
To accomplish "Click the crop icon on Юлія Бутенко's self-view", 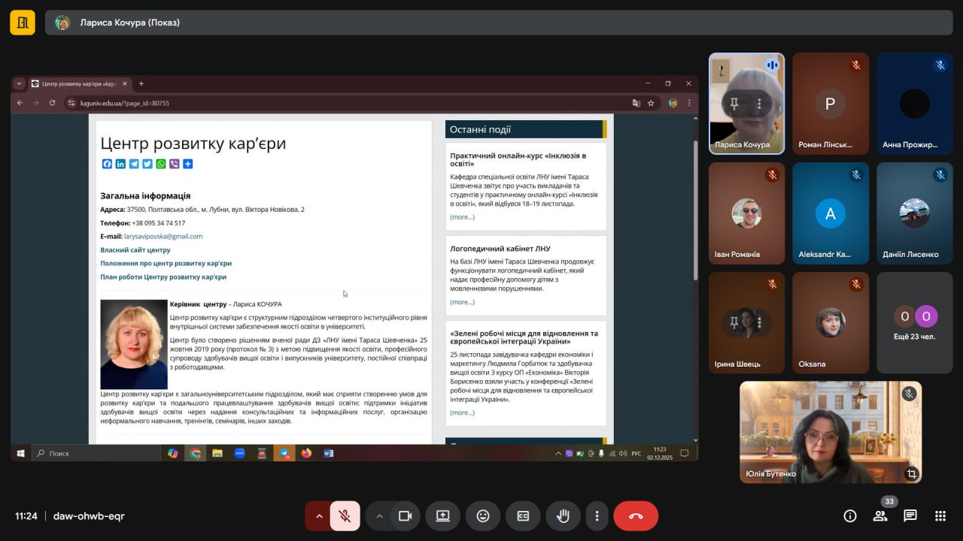I will [x=911, y=473].
